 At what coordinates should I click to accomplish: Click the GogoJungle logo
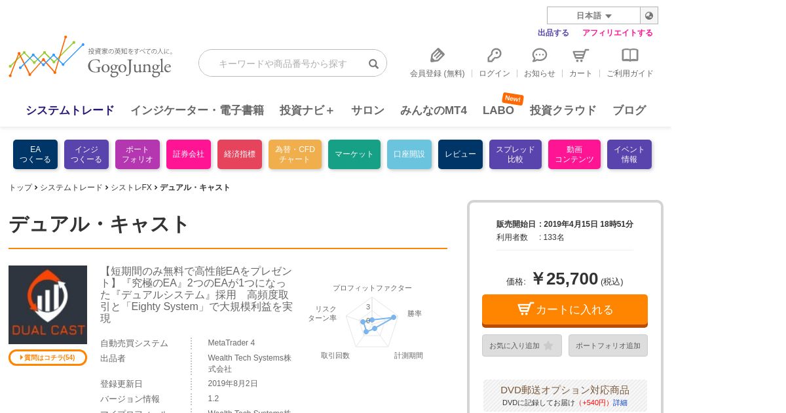pos(91,57)
